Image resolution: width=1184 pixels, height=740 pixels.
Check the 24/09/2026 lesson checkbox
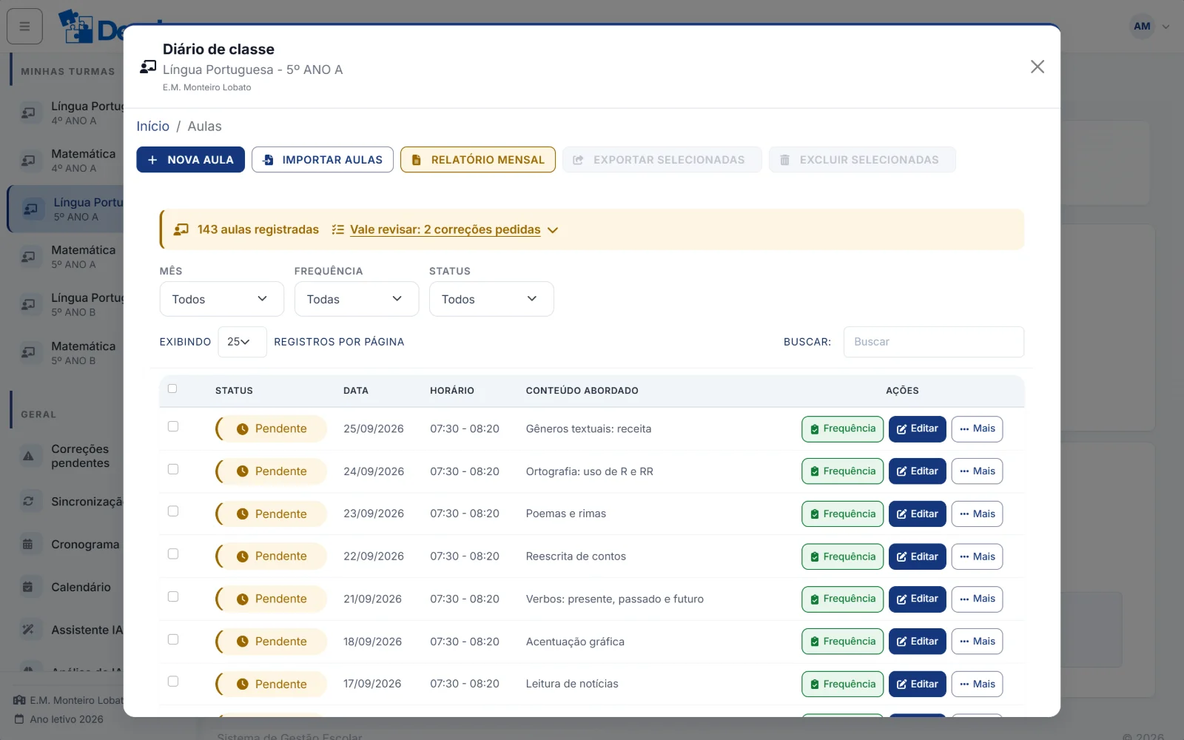(x=173, y=469)
